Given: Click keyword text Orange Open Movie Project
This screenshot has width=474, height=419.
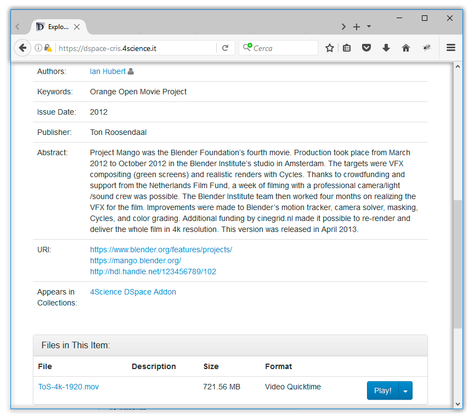Looking at the screenshot, I should tap(138, 92).
